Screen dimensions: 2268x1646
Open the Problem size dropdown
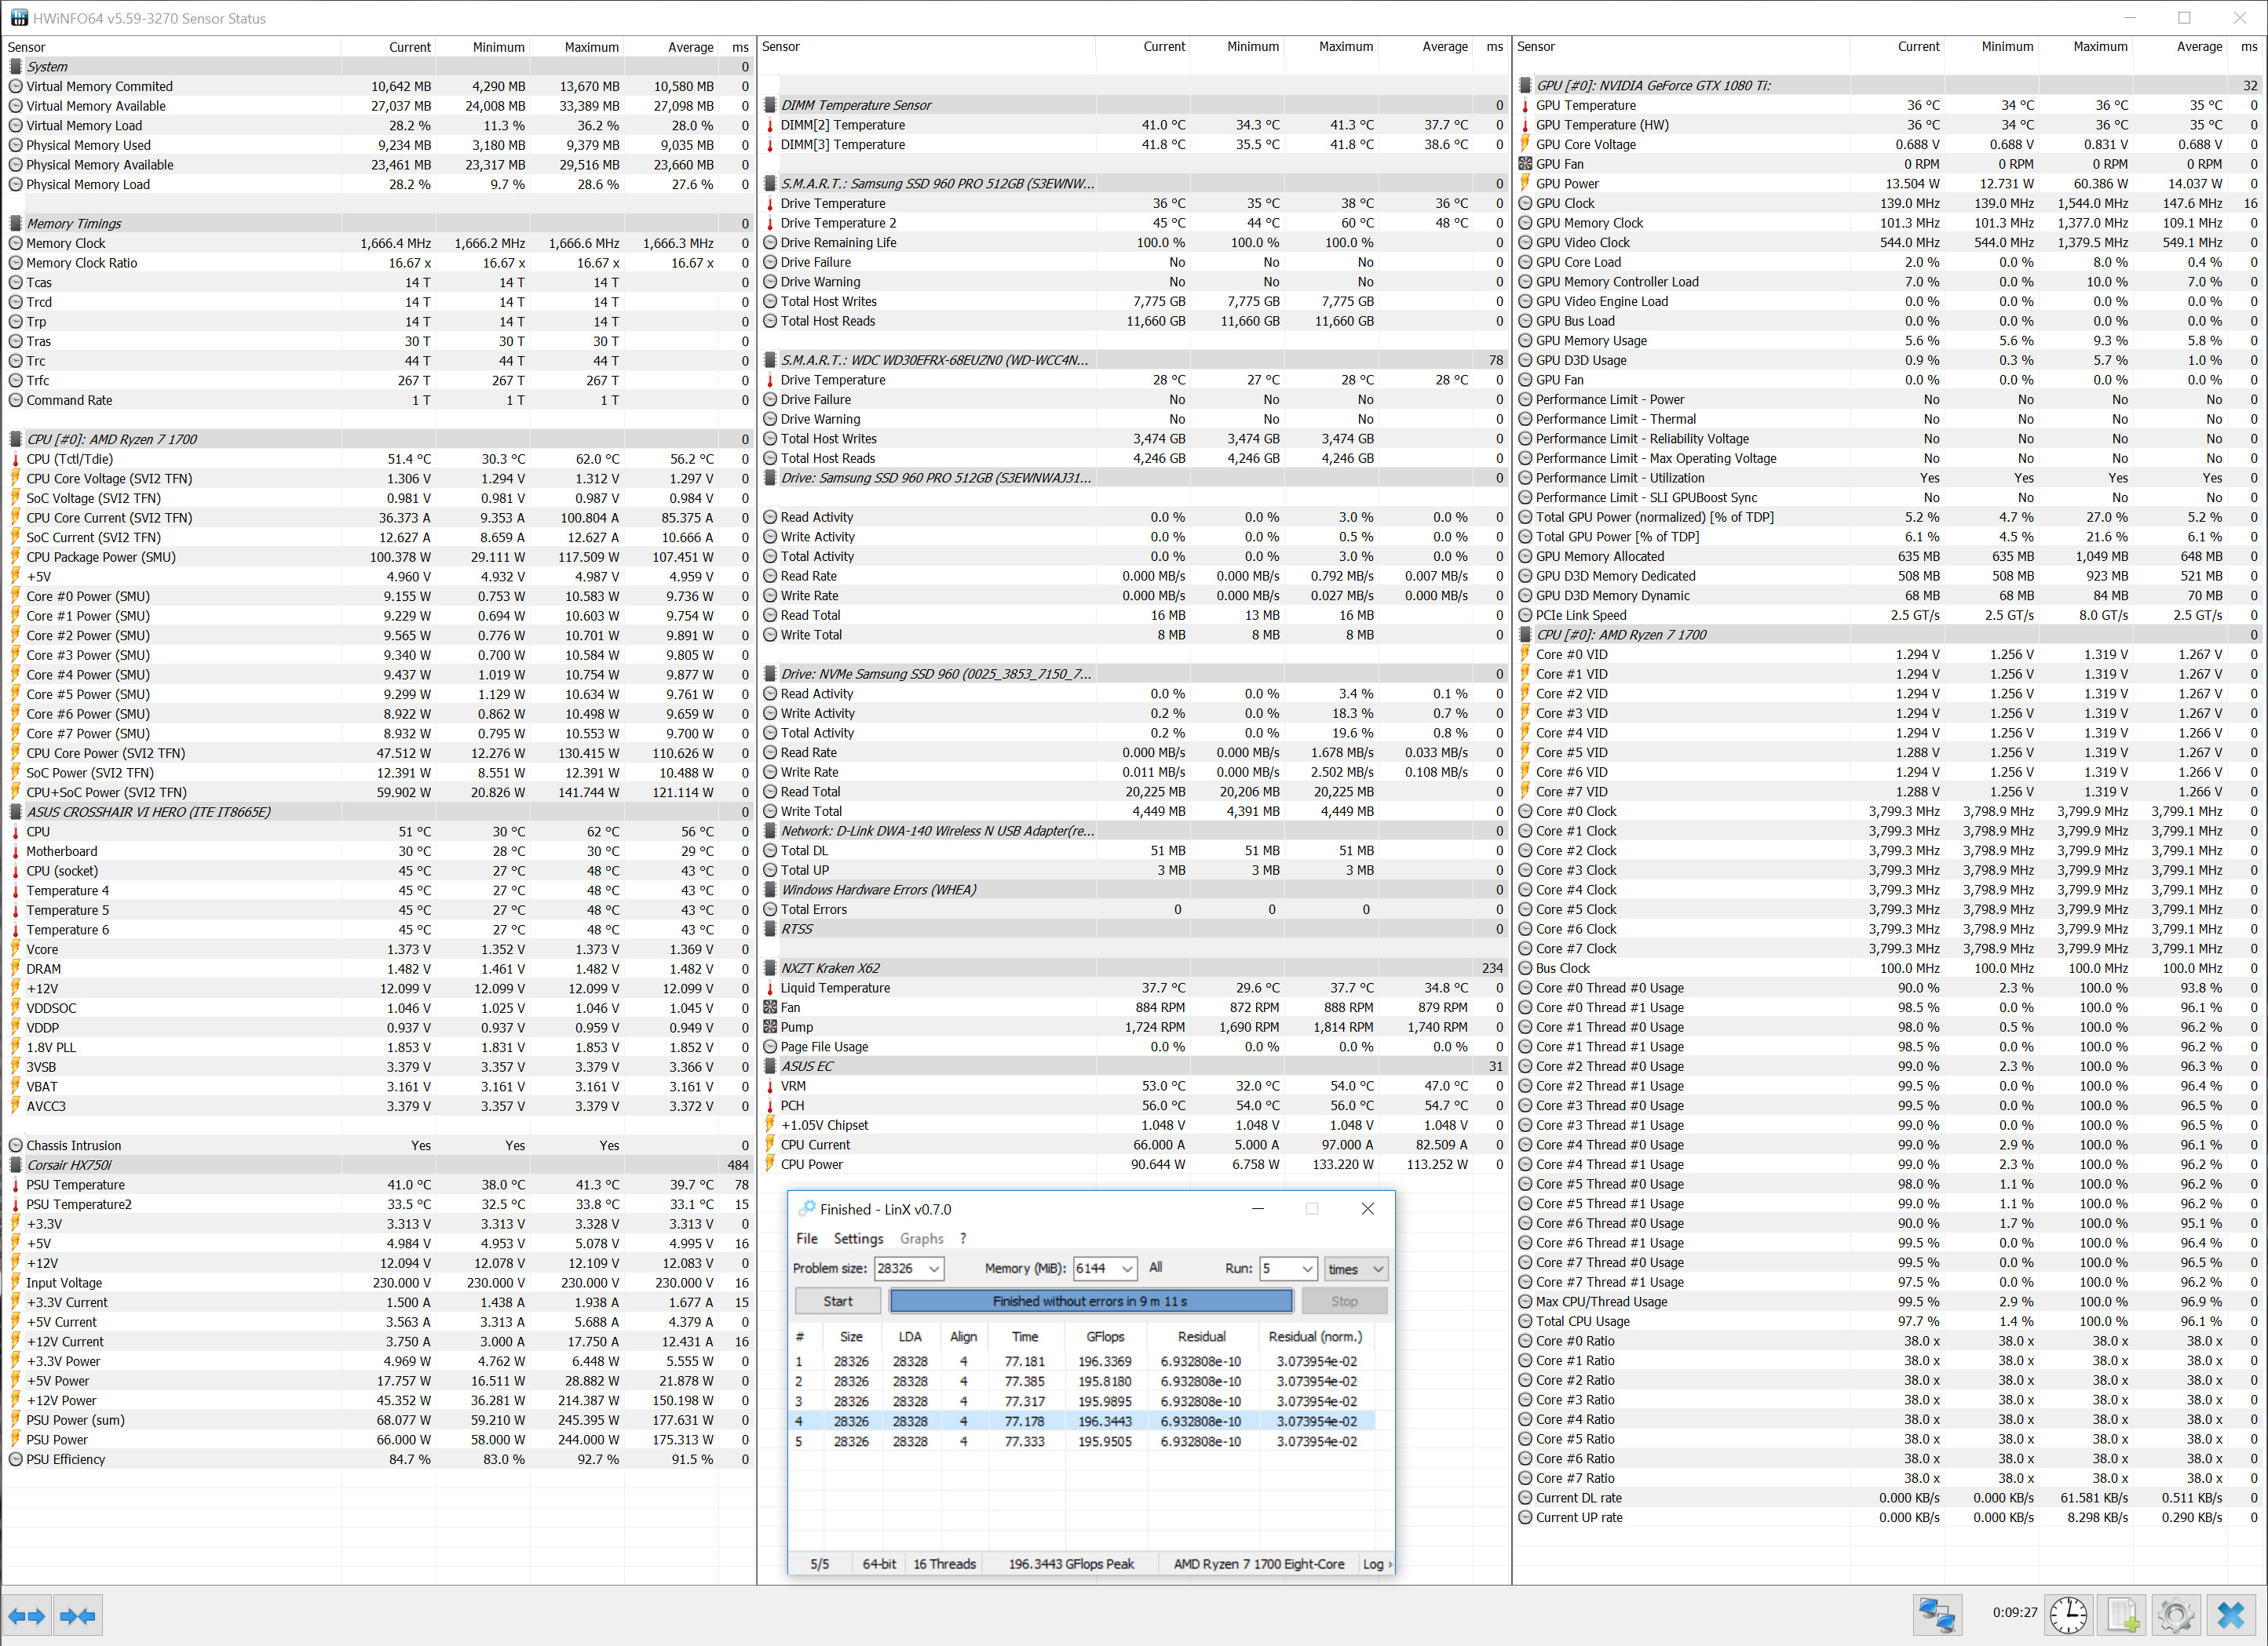click(934, 1268)
